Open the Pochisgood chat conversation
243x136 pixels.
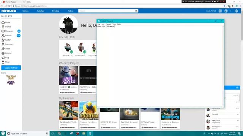tap(222, 128)
